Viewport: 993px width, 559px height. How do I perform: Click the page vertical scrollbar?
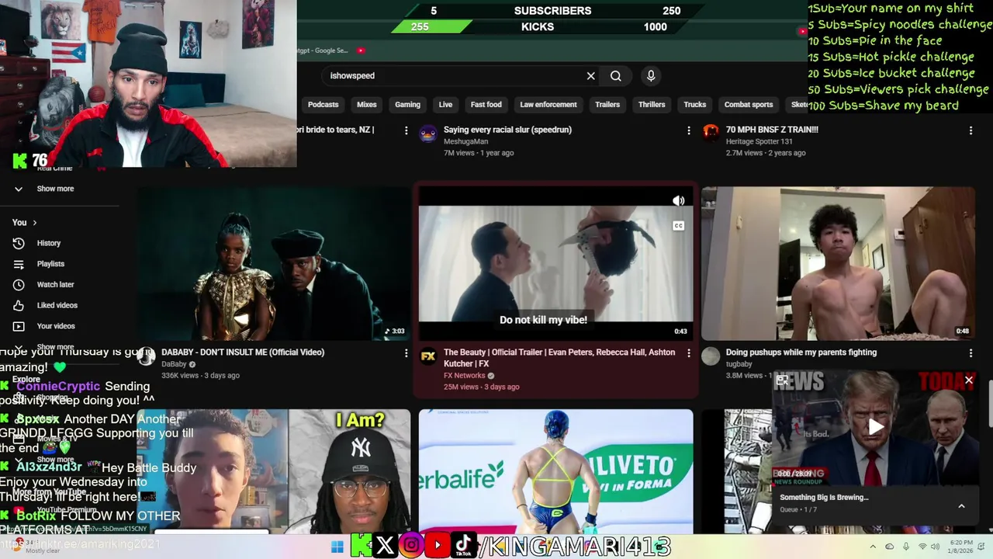pyautogui.click(x=990, y=404)
